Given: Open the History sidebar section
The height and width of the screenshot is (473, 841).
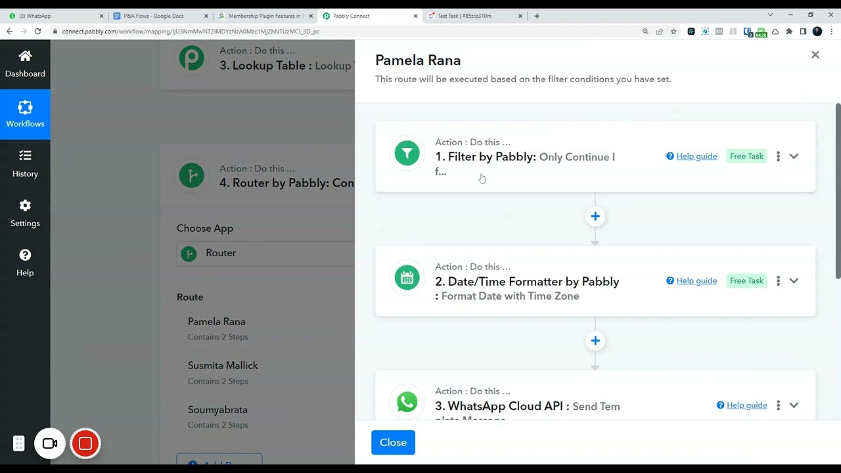Looking at the screenshot, I should coord(25,164).
